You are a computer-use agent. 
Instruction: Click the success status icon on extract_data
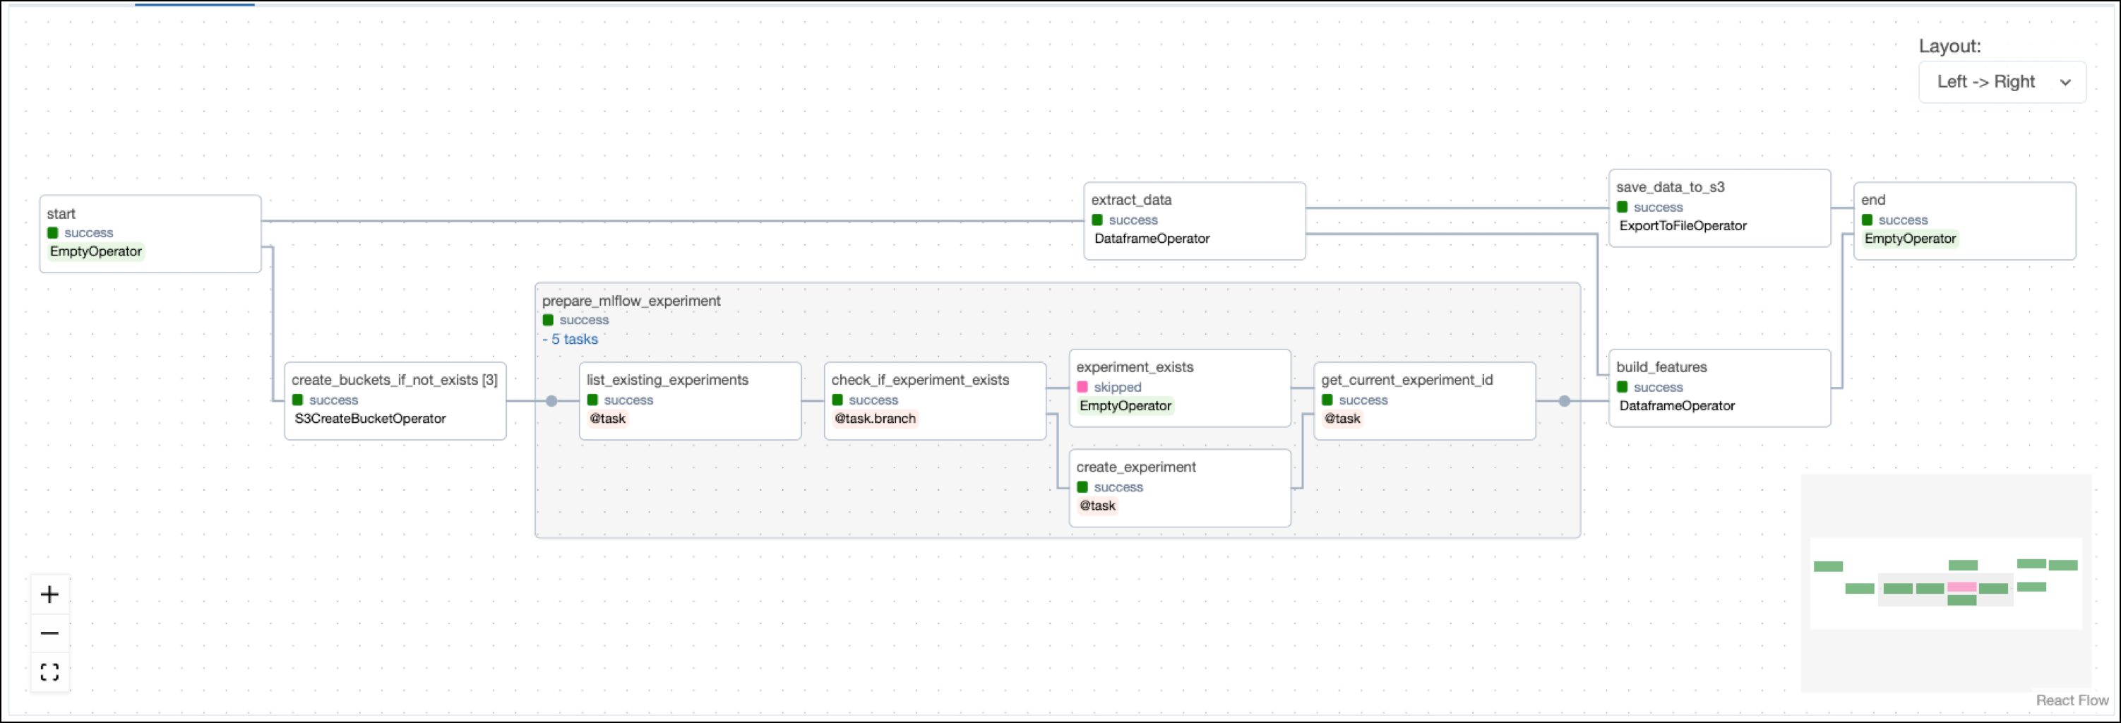[x=1099, y=220]
